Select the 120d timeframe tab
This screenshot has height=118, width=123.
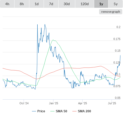pos(85,4)
